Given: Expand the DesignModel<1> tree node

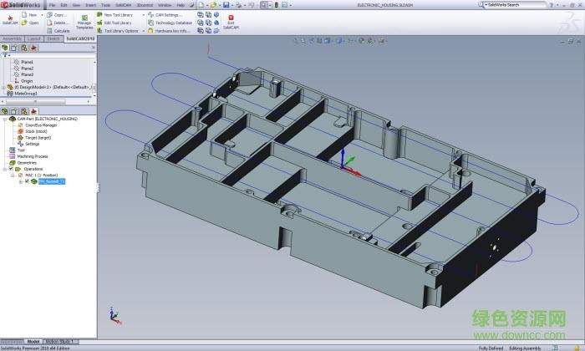Looking at the screenshot, I should coord(4,87).
